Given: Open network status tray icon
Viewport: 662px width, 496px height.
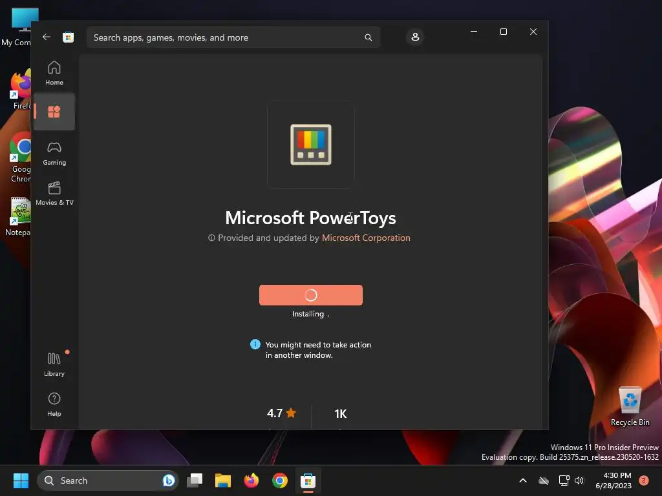Looking at the screenshot, I should [x=564, y=480].
